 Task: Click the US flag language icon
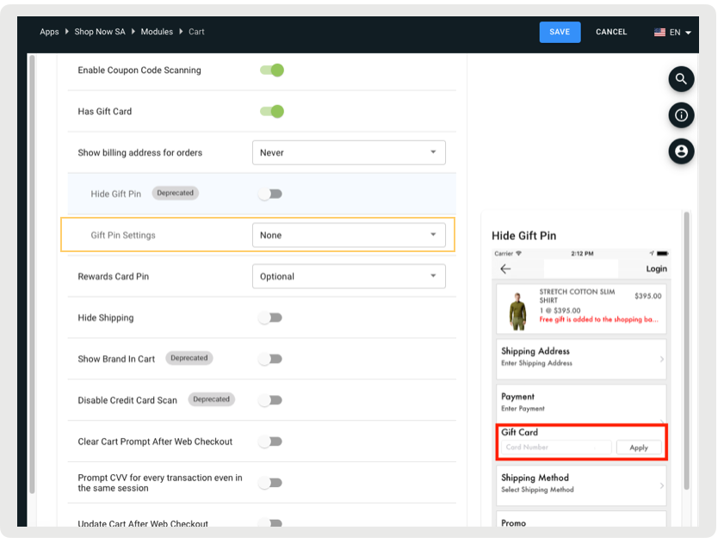[x=659, y=33]
